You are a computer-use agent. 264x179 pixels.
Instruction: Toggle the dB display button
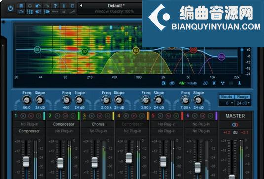pos(172,83)
